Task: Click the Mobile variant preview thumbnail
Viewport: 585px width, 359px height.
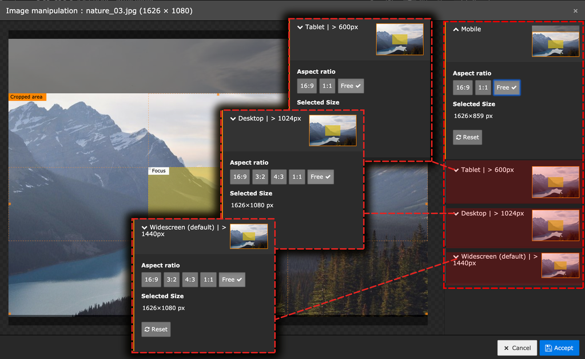Action: pyautogui.click(x=555, y=41)
